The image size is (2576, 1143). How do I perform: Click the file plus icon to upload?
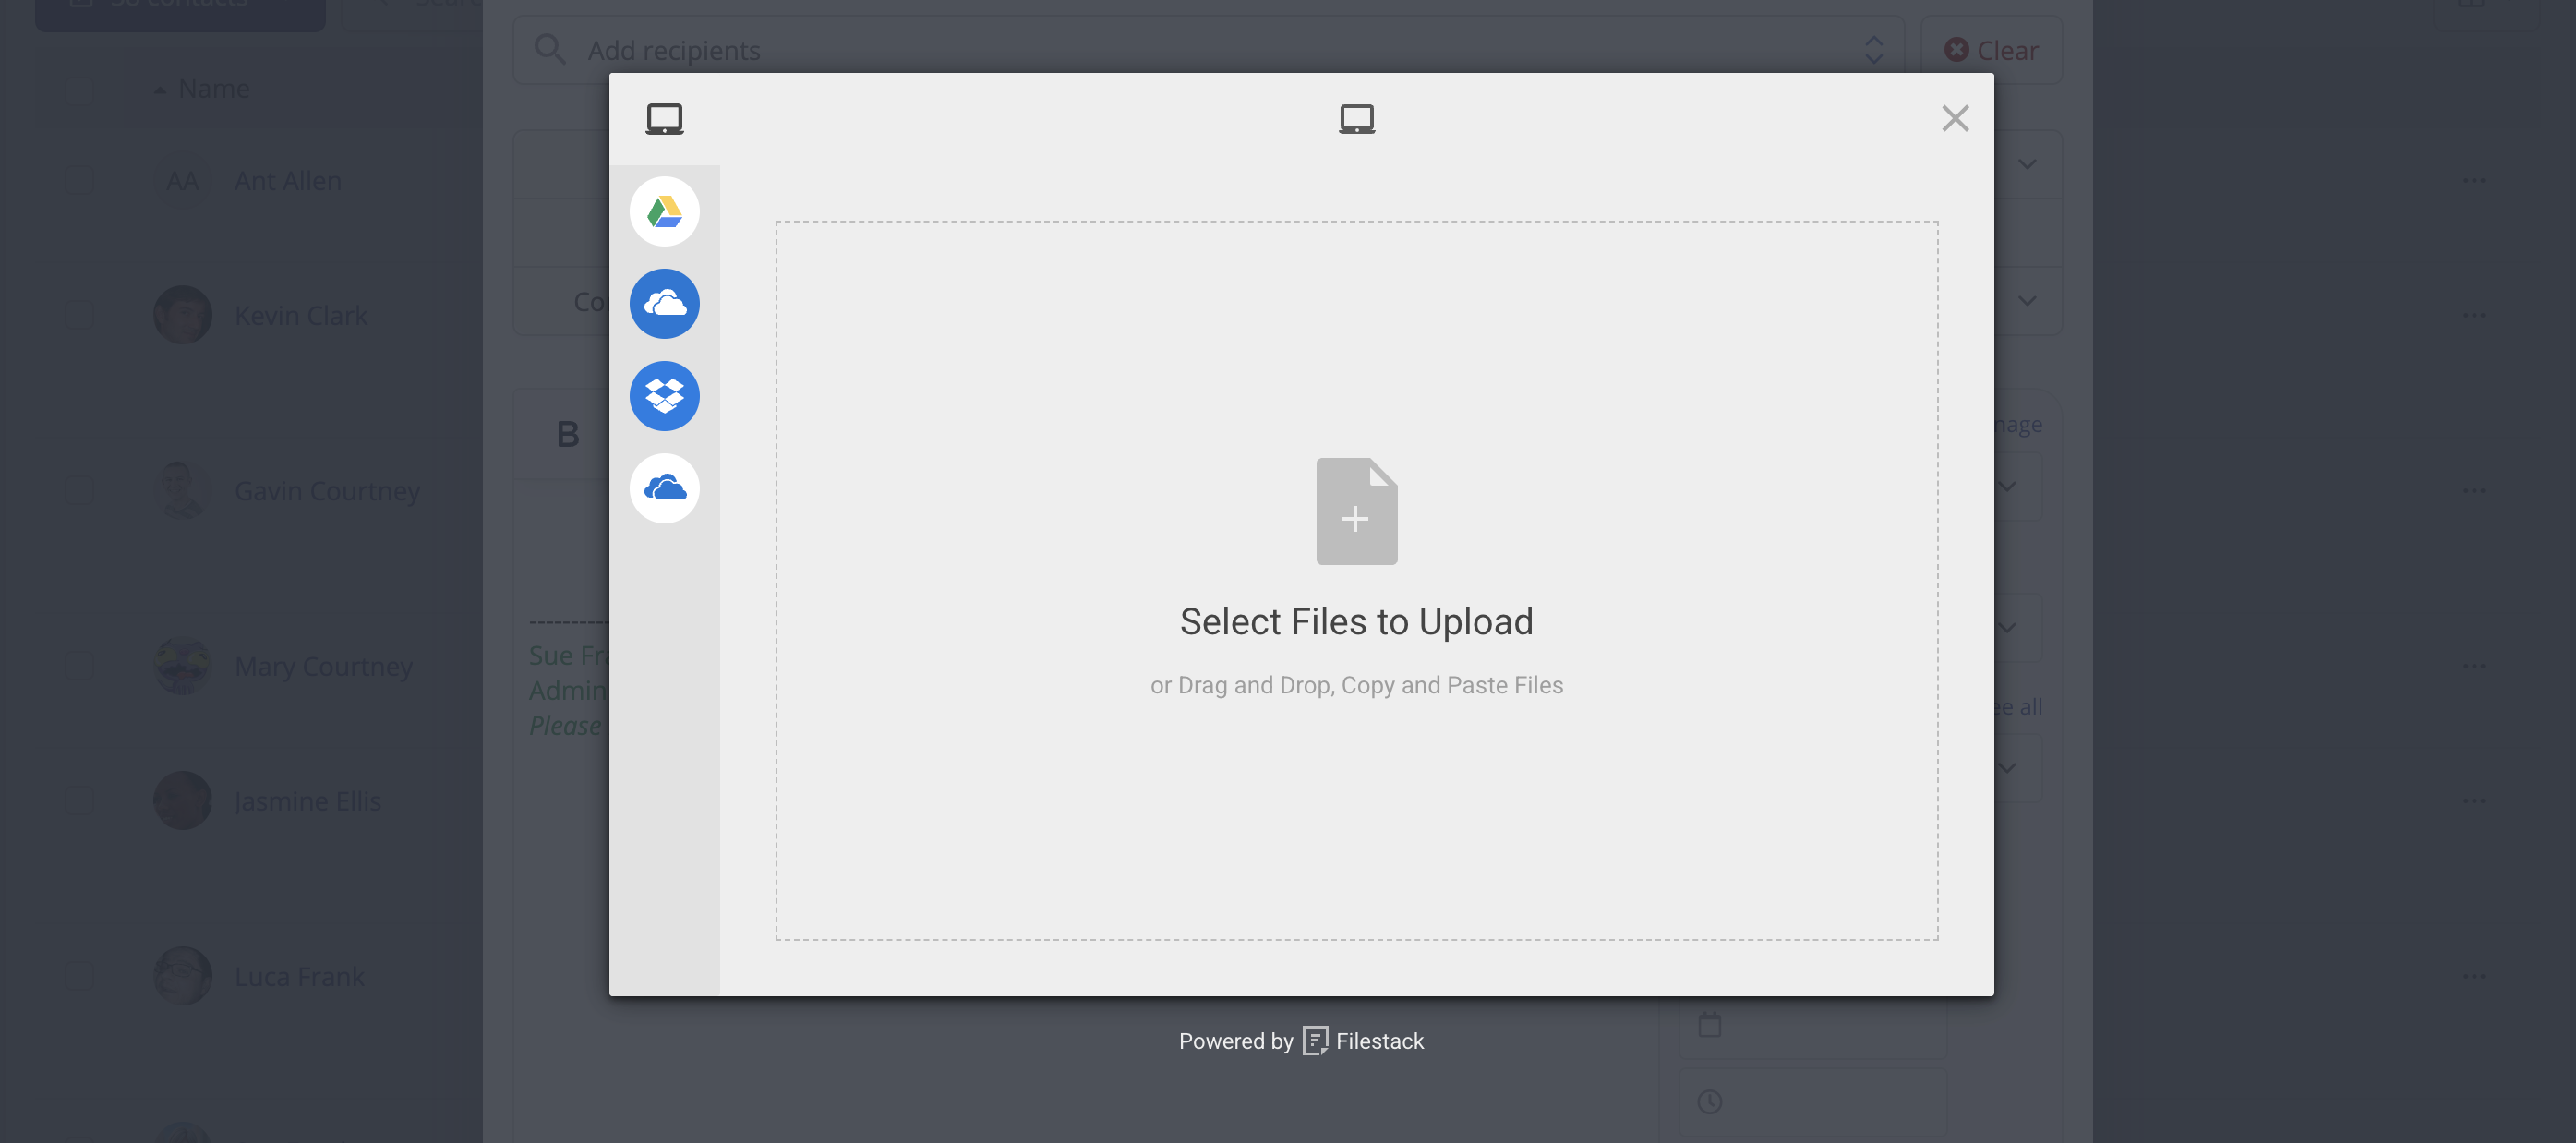coord(1356,511)
